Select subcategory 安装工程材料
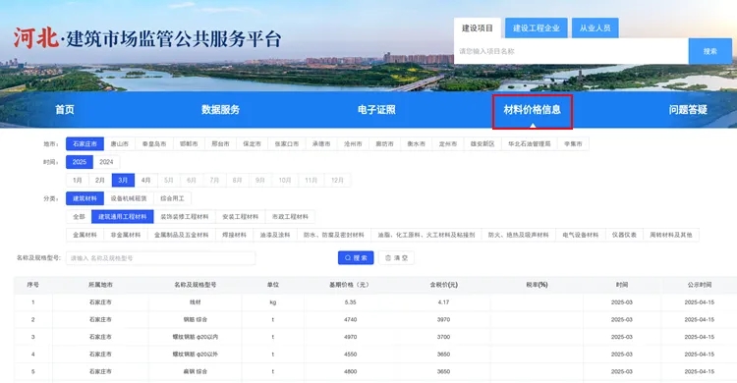 [x=240, y=217]
